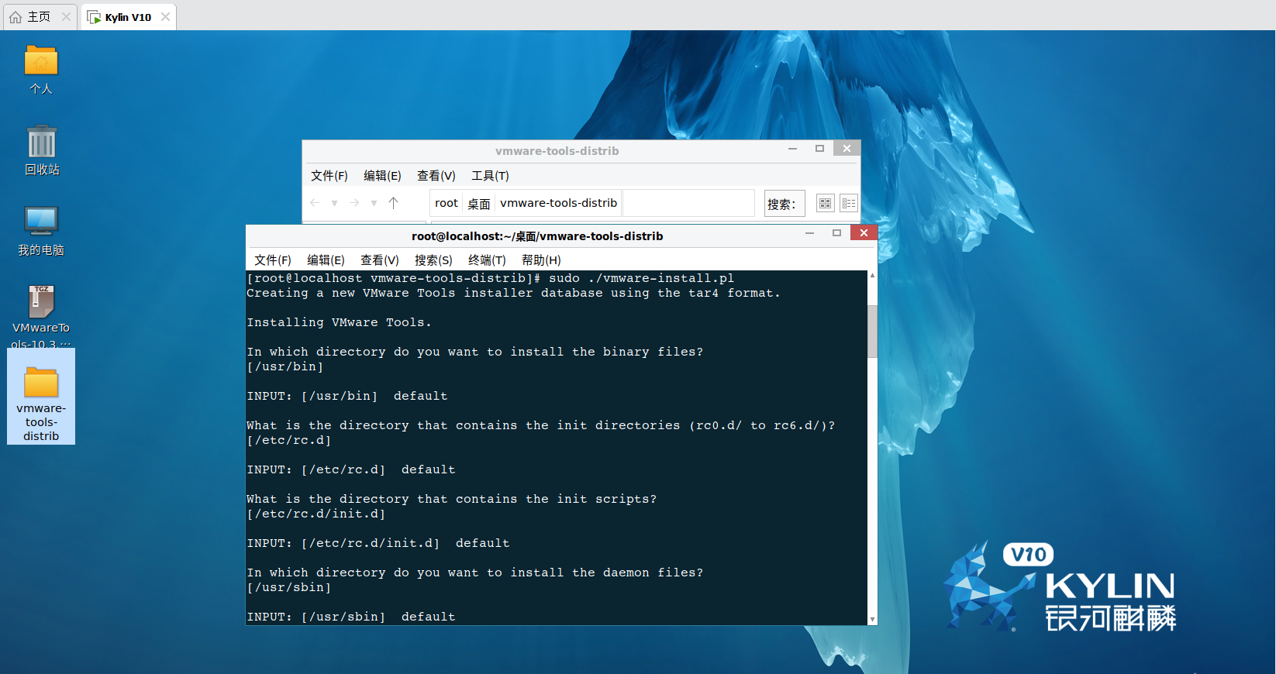
Task: Minimize the vmware-tools-distrib file manager window
Action: pos(792,148)
